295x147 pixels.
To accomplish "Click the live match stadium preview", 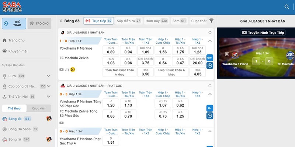I will tap(257, 57).
